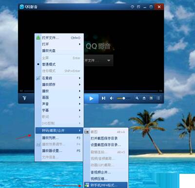Click the icon on the control bar's left end

click(x=24, y=98)
